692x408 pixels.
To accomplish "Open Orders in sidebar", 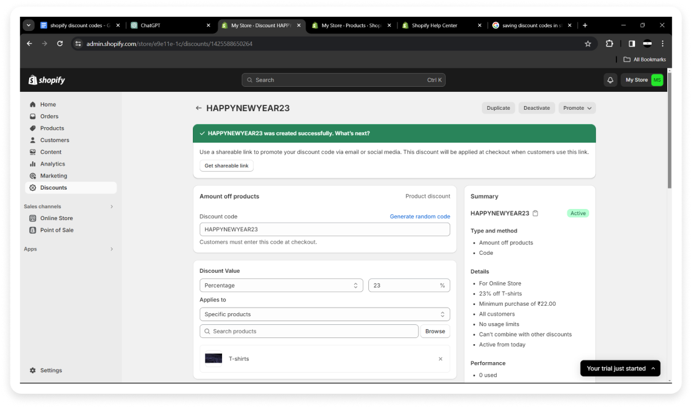I will tap(49, 117).
